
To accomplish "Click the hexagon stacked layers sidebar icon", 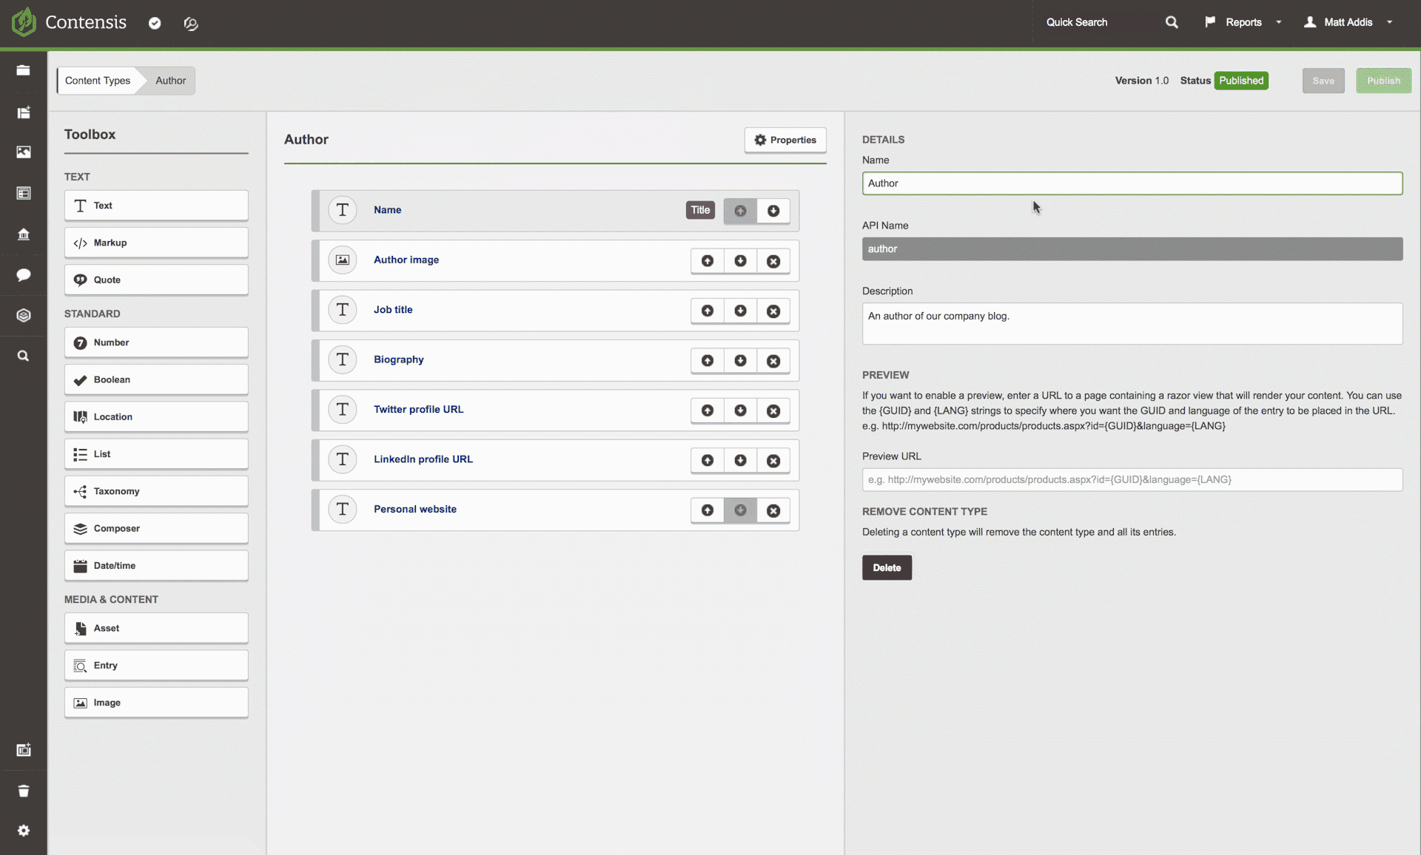I will coord(24,316).
